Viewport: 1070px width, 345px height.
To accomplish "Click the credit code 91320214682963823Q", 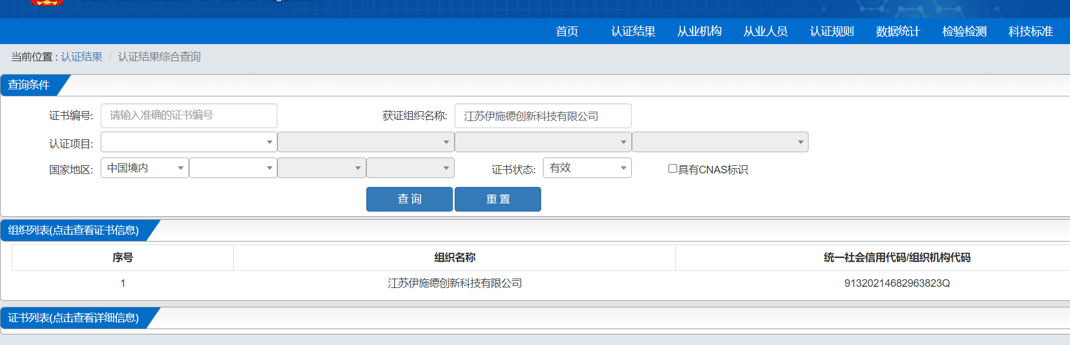I will point(897,283).
